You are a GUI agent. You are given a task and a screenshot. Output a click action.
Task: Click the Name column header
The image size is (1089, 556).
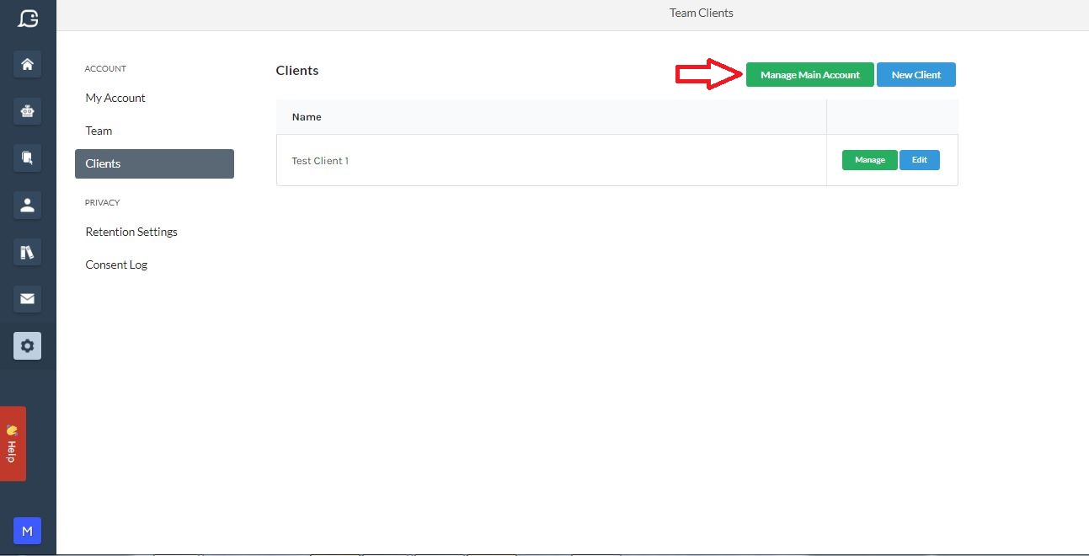[x=307, y=117]
